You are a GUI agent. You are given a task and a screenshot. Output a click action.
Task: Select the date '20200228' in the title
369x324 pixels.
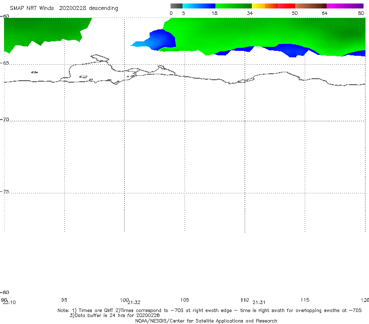72,8
